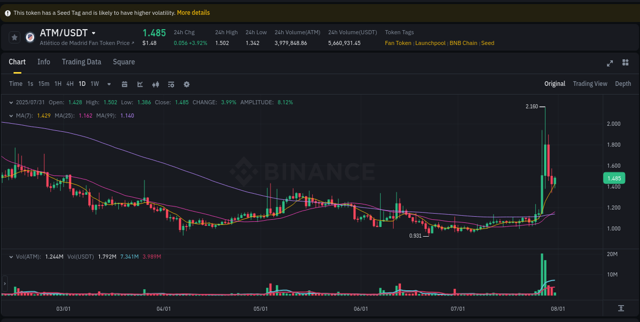640x322 pixels.
Task: Open the Depth view tab
Action: (x=623, y=83)
